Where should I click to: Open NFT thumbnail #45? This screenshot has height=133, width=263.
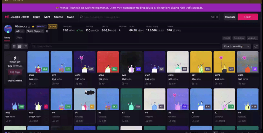(131, 62)
